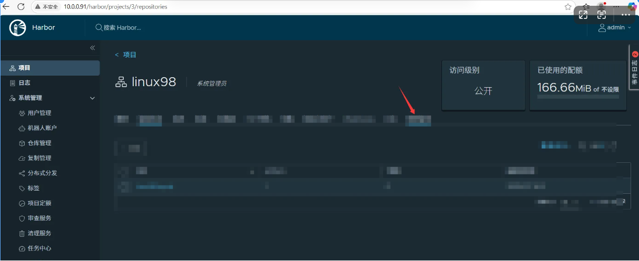Image resolution: width=639 pixels, height=261 pixels.
Task: Click the expand-to-fullscreen overlay icon
Action: pyautogui.click(x=583, y=15)
